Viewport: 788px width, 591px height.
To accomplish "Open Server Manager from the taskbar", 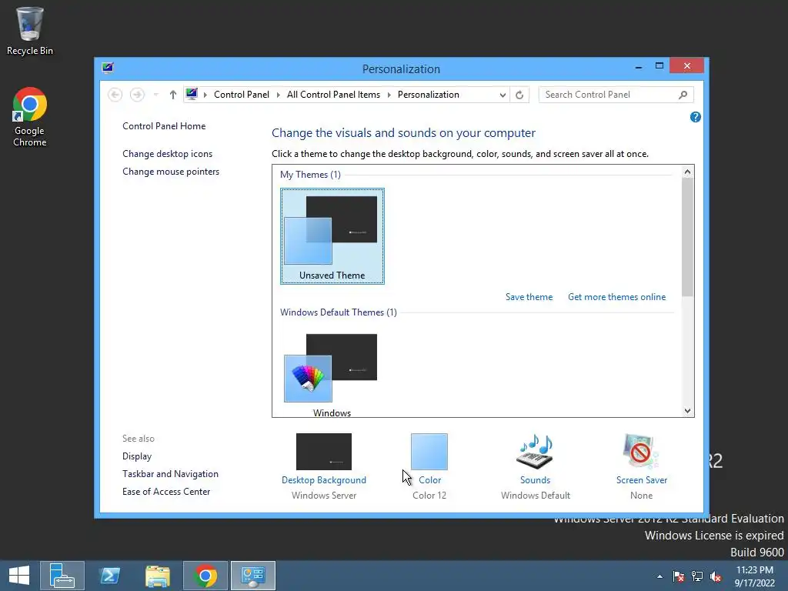I will tap(62, 576).
